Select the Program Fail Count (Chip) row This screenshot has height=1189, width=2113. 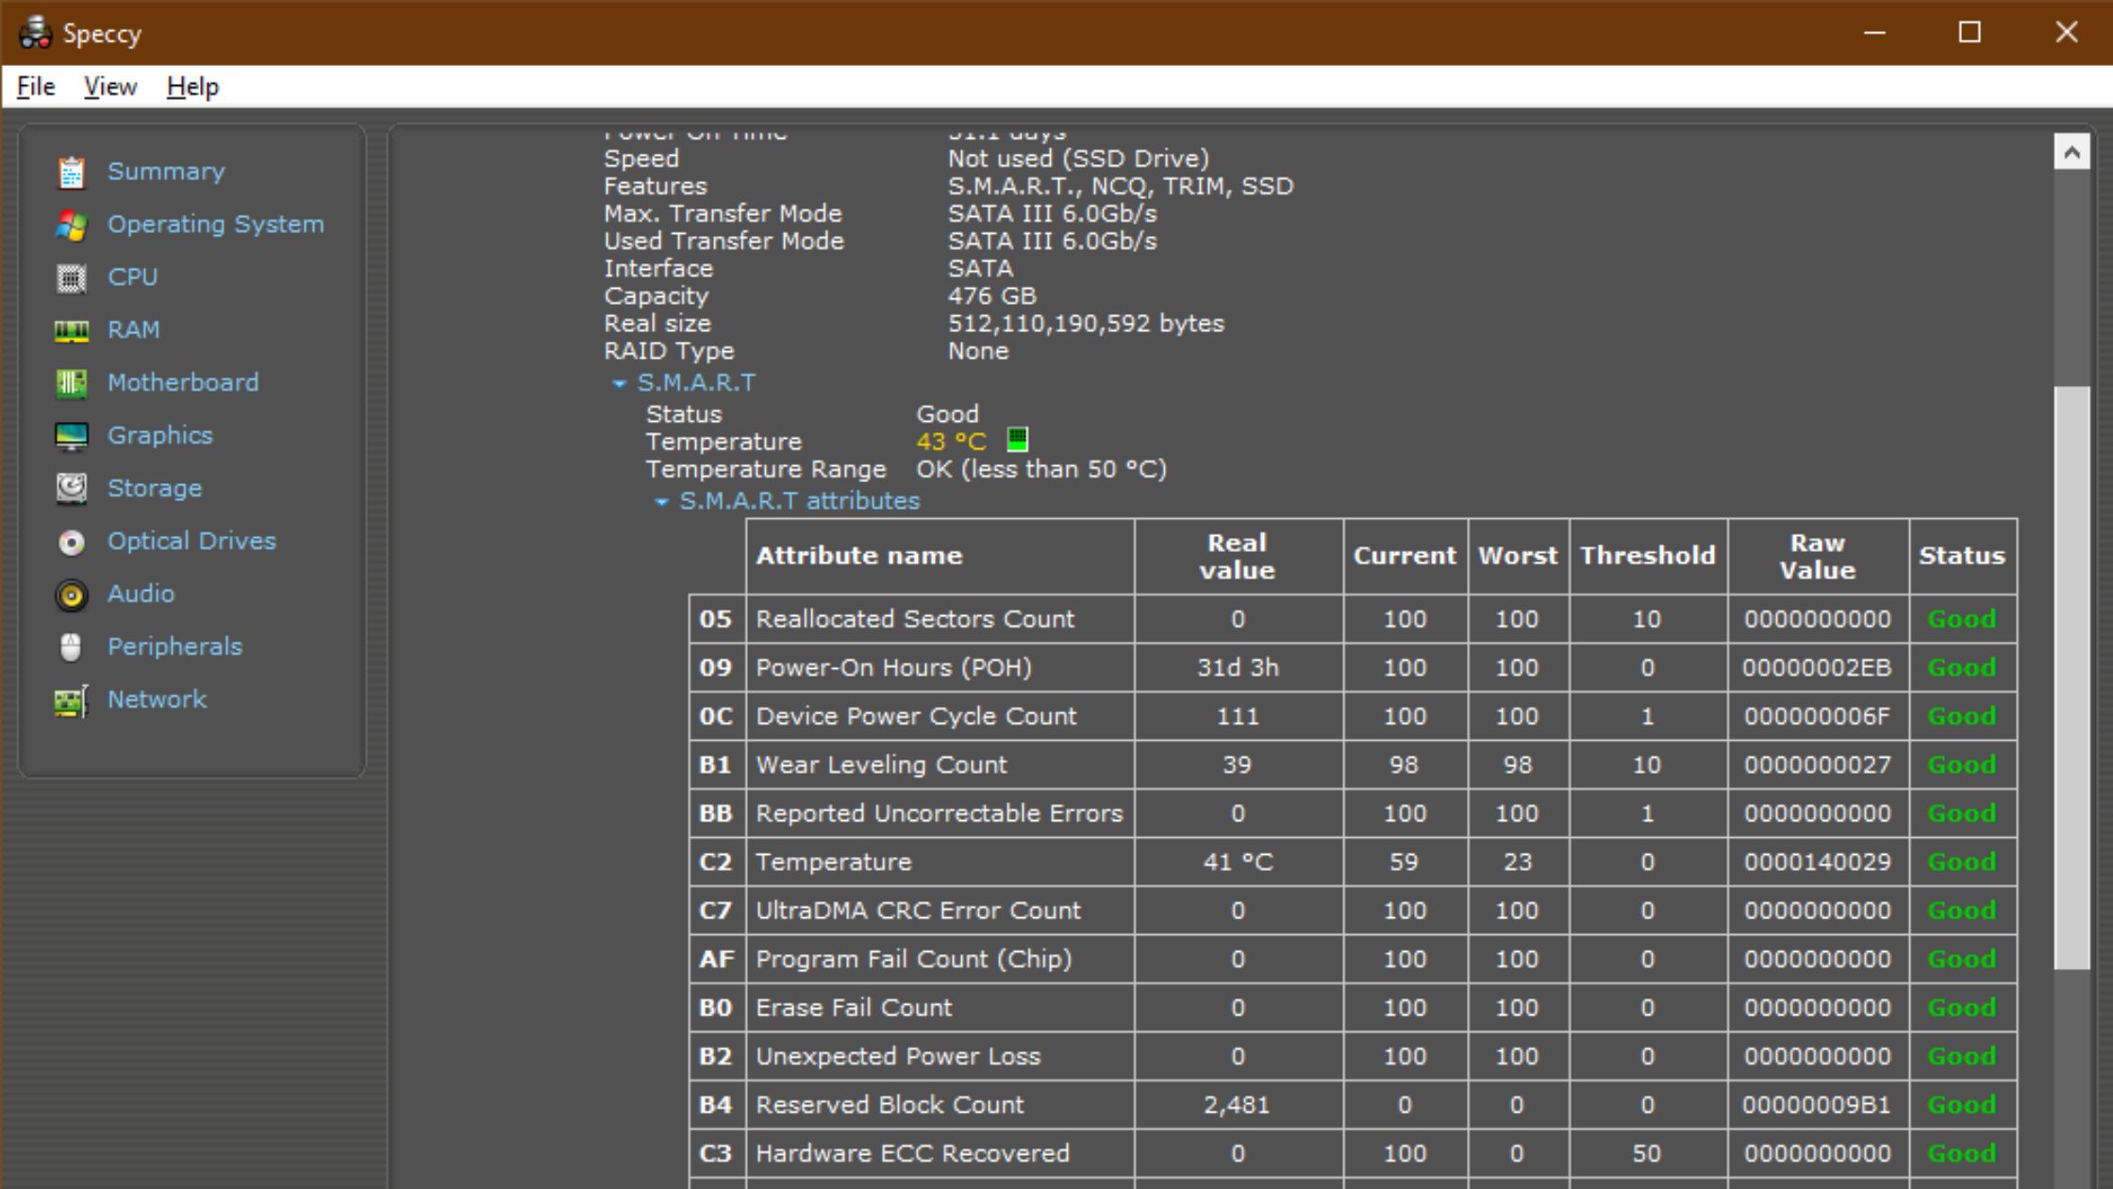click(x=1353, y=960)
